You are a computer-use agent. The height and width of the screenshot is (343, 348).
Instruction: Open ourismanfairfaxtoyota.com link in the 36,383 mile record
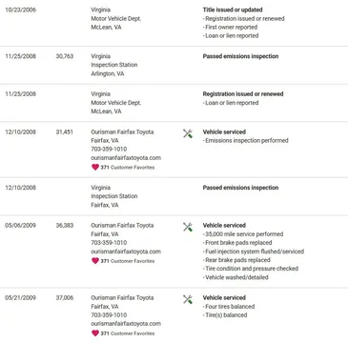pos(126,252)
